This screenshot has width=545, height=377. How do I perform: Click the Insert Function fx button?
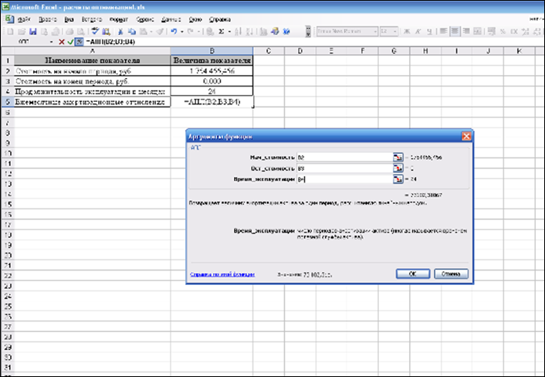click(80, 42)
